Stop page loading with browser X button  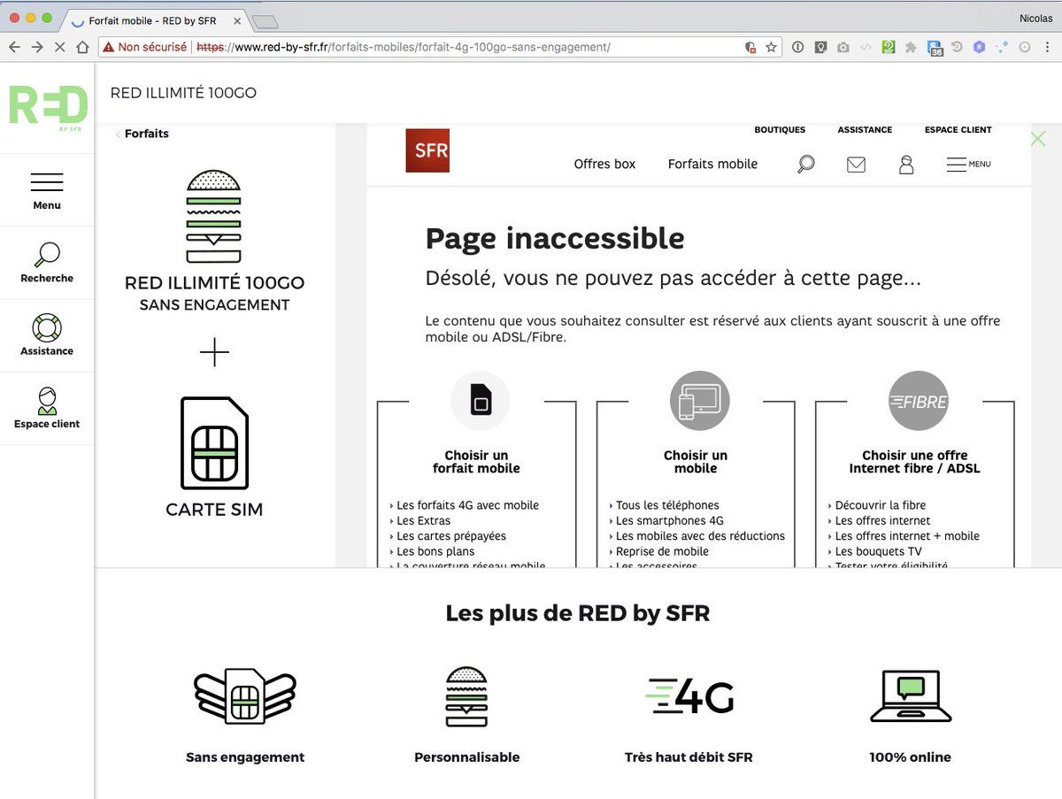point(59,47)
